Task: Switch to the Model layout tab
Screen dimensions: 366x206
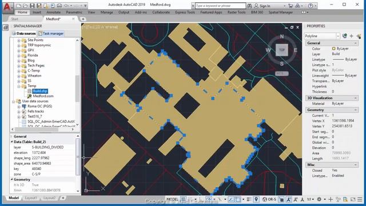Action: coord(14,198)
